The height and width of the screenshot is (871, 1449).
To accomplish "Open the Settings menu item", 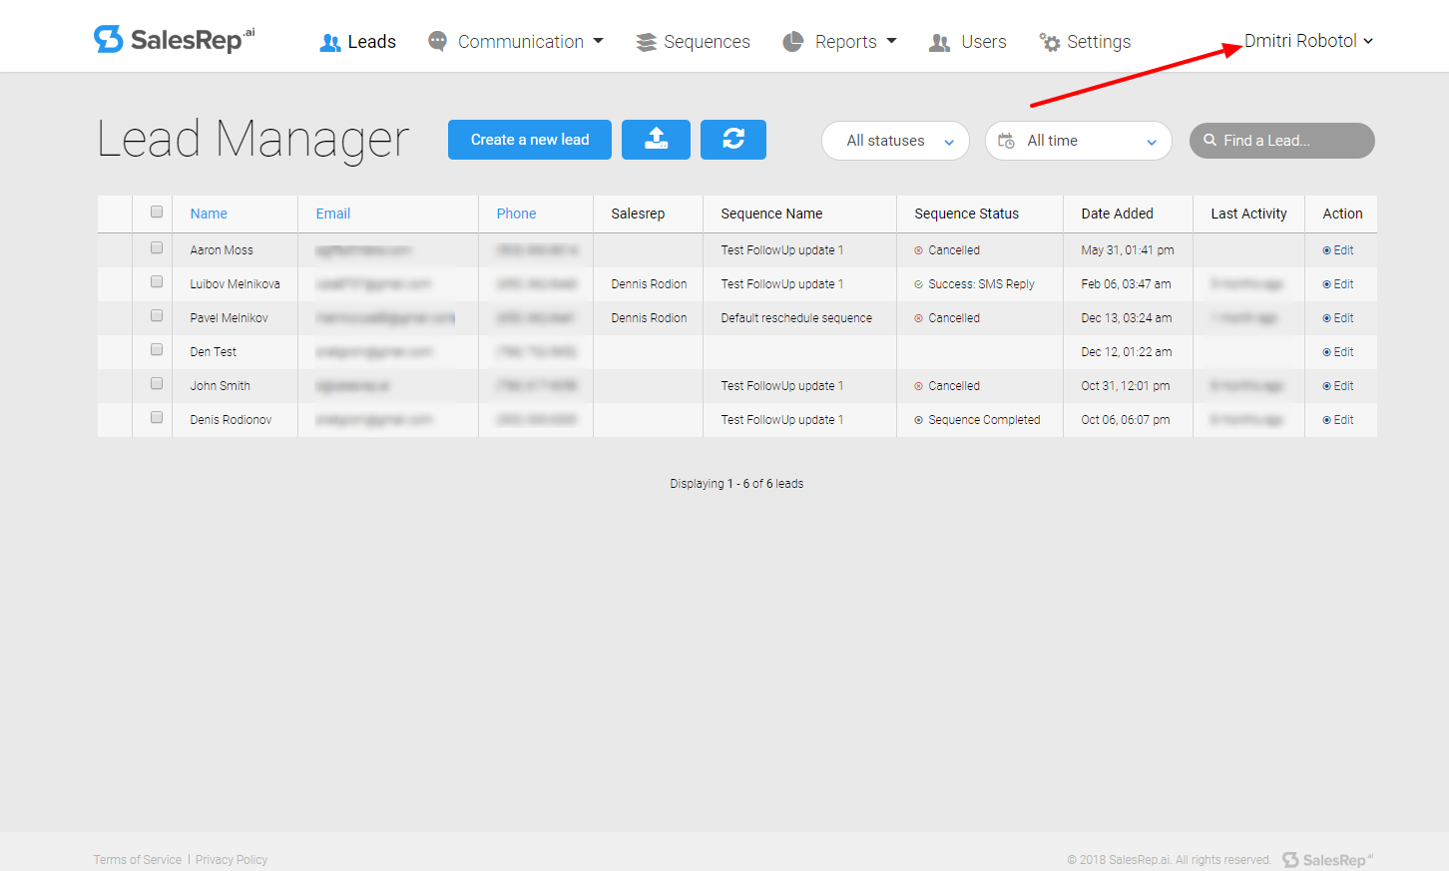I will (x=1085, y=42).
